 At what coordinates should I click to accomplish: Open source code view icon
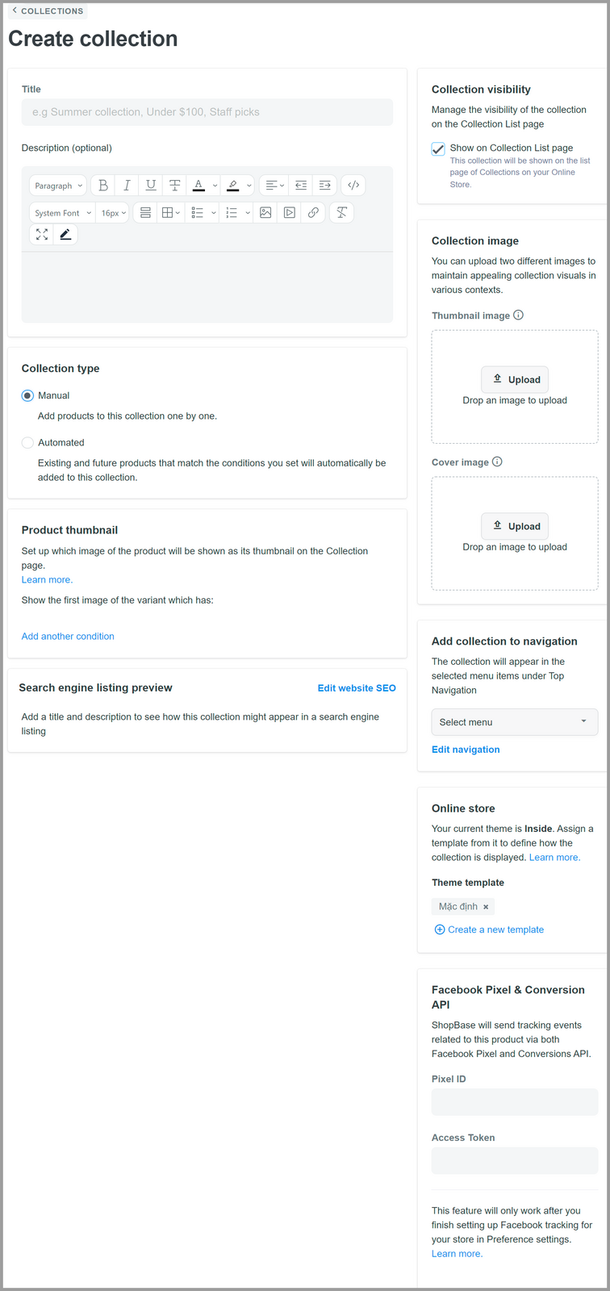353,186
